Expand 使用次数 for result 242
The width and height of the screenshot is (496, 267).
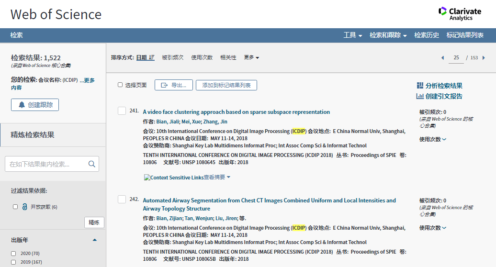coord(433,228)
